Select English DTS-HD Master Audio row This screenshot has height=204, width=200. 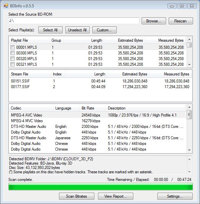(97, 127)
